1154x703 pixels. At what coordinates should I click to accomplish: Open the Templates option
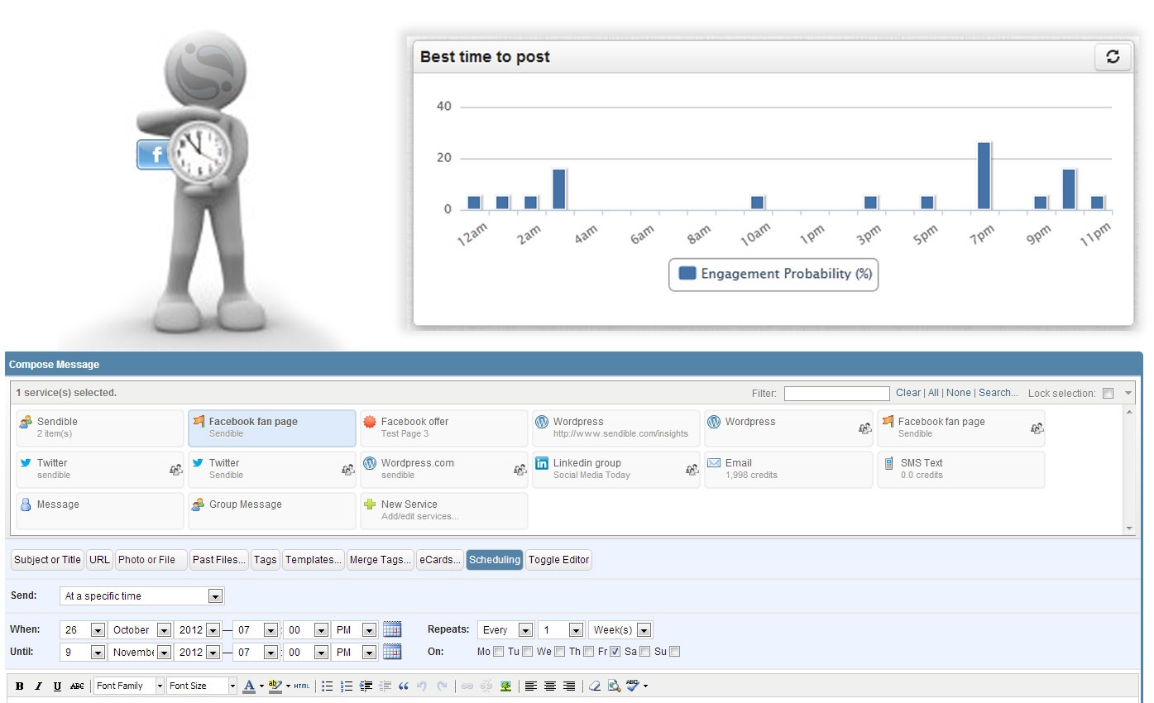click(314, 560)
